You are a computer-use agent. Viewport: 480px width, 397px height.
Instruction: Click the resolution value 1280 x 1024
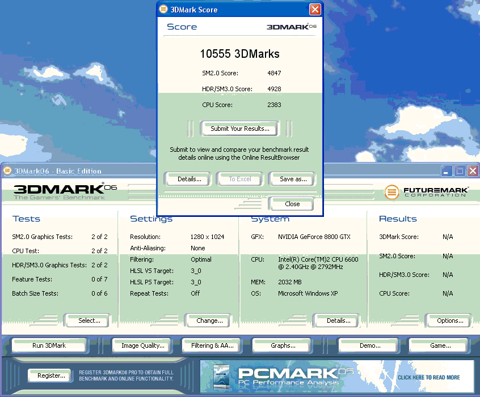point(207,237)
